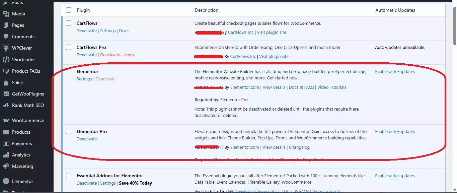This screenshot has height=193, width=457.
Task: Click the WPClever lightbulb icon
Action: pyautogui.click(x=6, y=48)
